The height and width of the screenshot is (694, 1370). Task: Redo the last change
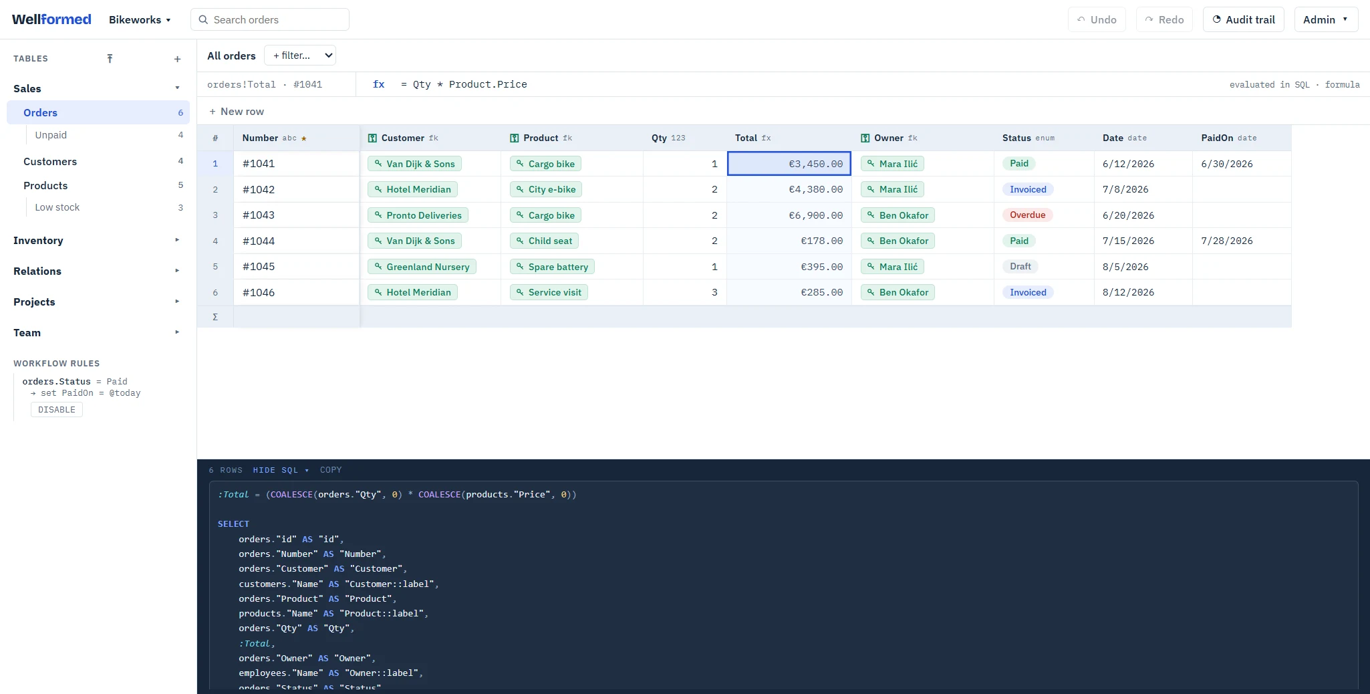click(1164, 19)
